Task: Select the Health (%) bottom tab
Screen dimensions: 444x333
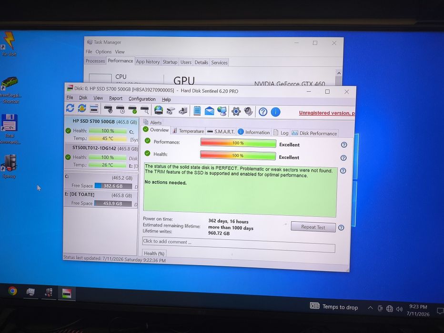Action: point(154,254)
